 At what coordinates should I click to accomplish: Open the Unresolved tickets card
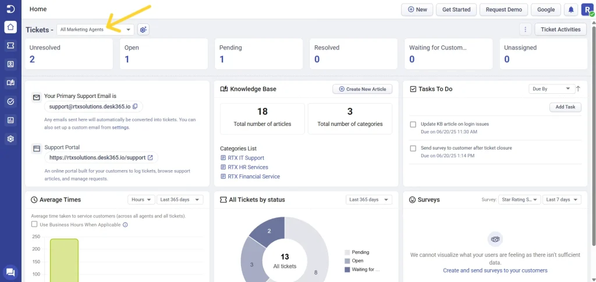click(69, 54)
